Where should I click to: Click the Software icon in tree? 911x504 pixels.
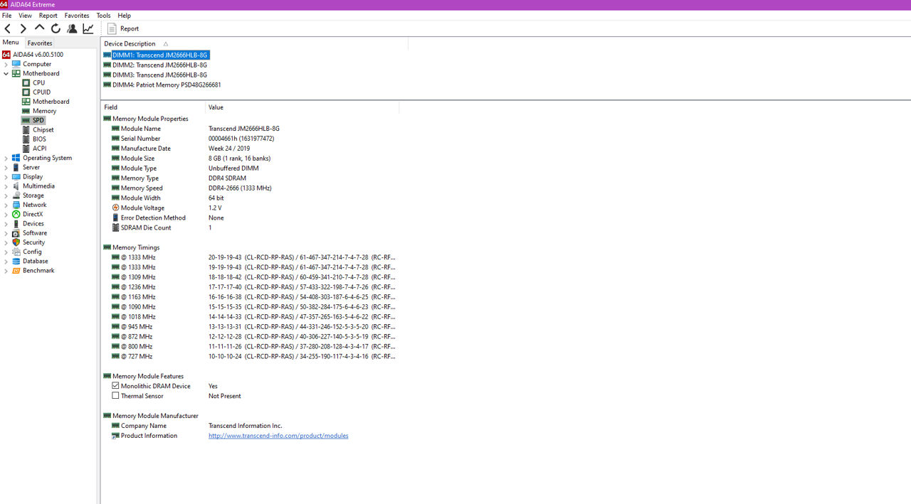pyautogui.click(x=16, y=233)
